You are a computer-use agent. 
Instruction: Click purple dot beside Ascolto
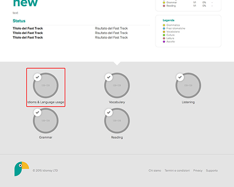(164, 41)
